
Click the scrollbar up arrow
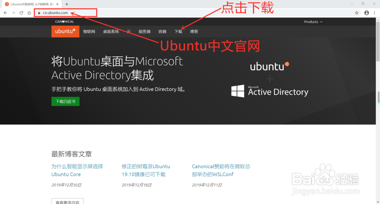pos(378,20)
